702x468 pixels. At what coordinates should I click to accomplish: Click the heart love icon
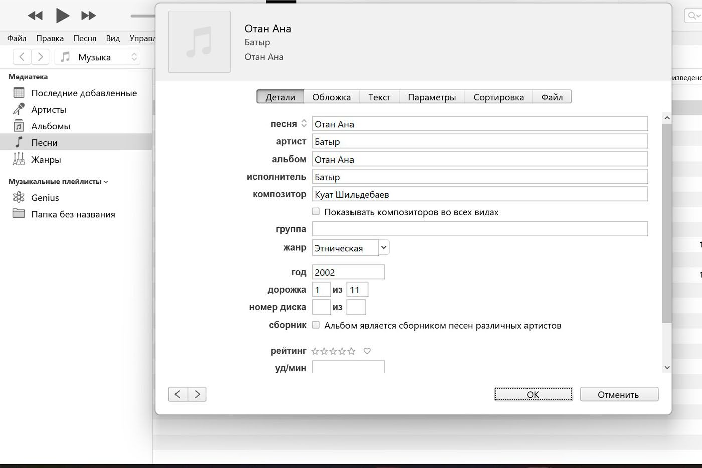click(x=367, y=351)
